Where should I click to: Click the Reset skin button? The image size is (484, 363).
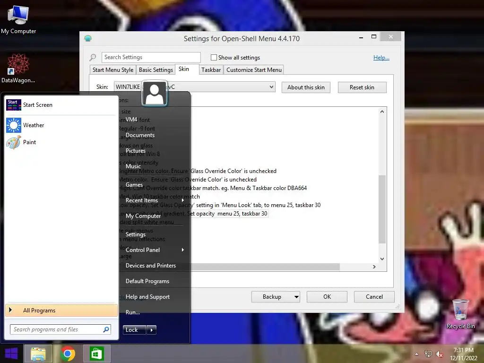(x=362, y=87)
